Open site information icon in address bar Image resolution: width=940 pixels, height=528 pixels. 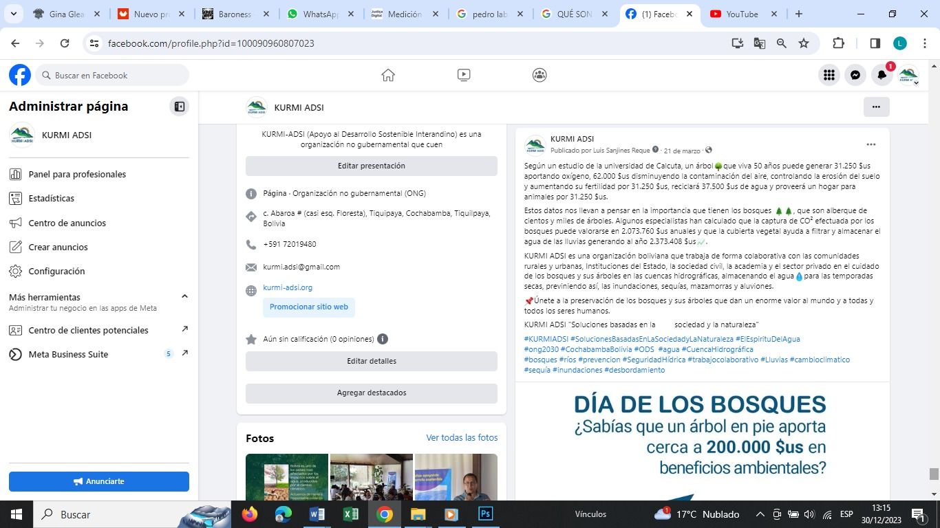coord(94,43)
